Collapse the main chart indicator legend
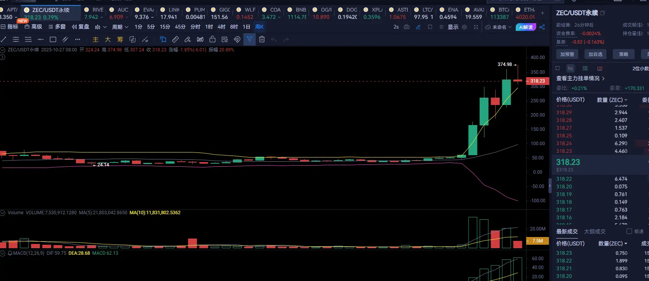The image size is (649, 281). pyautogui.click(x=3, y=50)
